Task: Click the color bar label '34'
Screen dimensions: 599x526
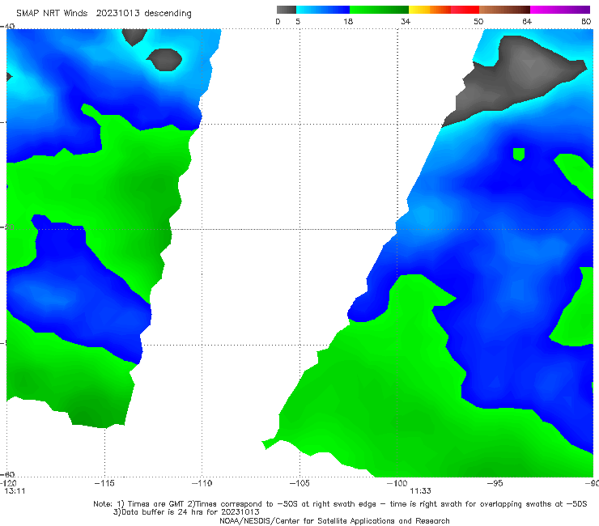Action: 406,21
